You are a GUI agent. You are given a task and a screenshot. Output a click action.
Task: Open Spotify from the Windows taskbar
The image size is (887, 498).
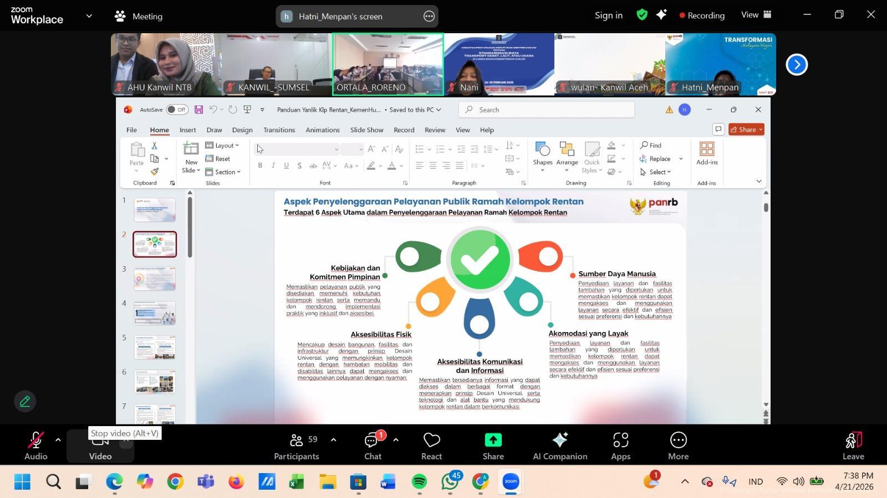pos(420,482)
